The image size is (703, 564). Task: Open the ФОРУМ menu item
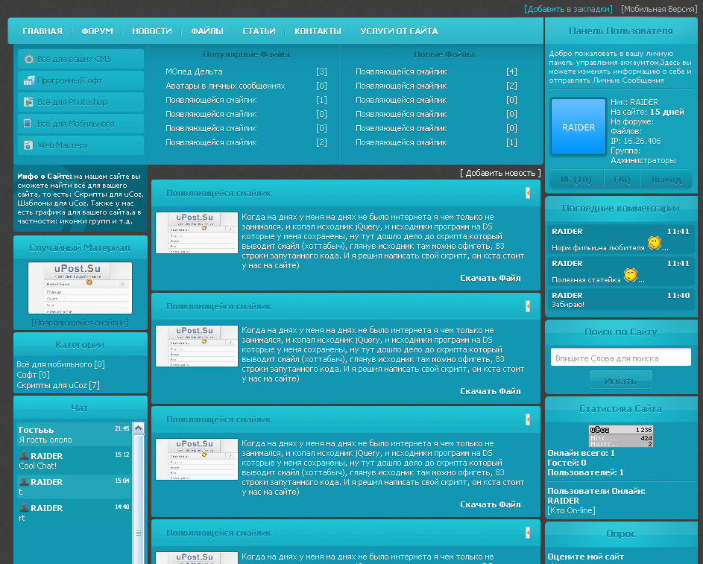[97, 31]
